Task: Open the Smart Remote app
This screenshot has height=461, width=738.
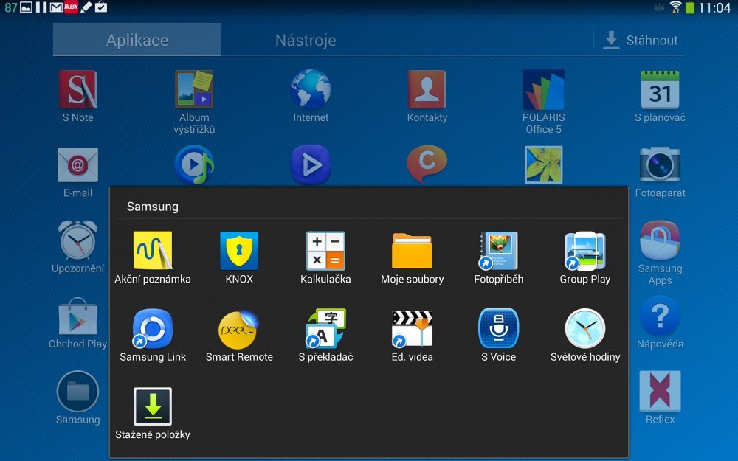Action: [x=239, y=328]
